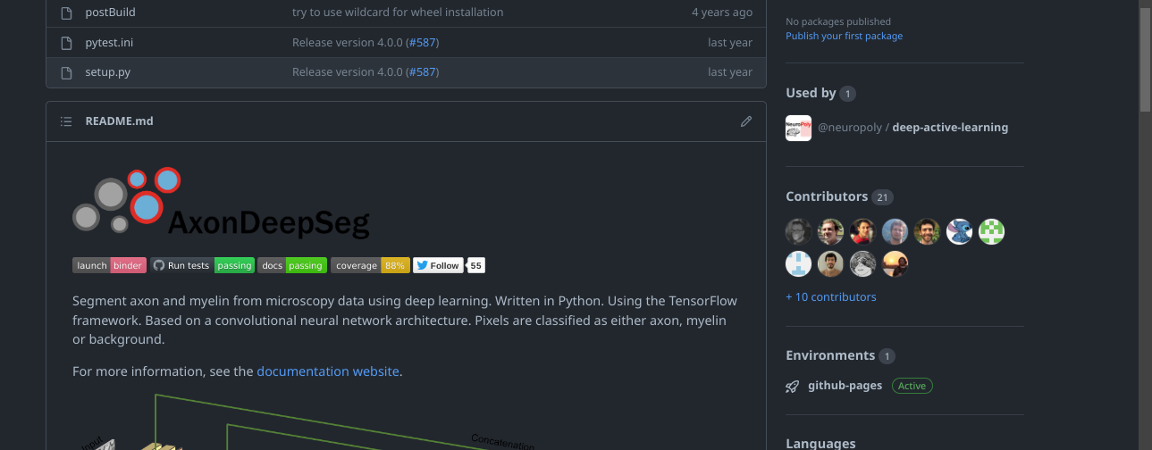This screenshot has height=450, width=1152.
Task: Open the Run tests passing badge
Action: pyautogui.click(x=202, y=265)
